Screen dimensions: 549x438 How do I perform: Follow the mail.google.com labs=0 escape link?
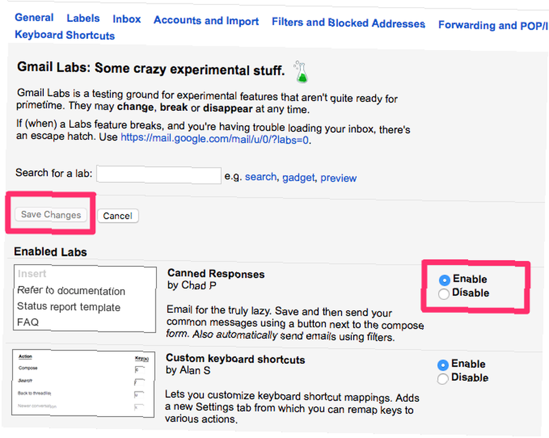[x=215, y=139]
